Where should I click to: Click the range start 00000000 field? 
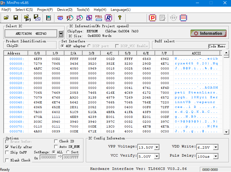click(48, 157)
